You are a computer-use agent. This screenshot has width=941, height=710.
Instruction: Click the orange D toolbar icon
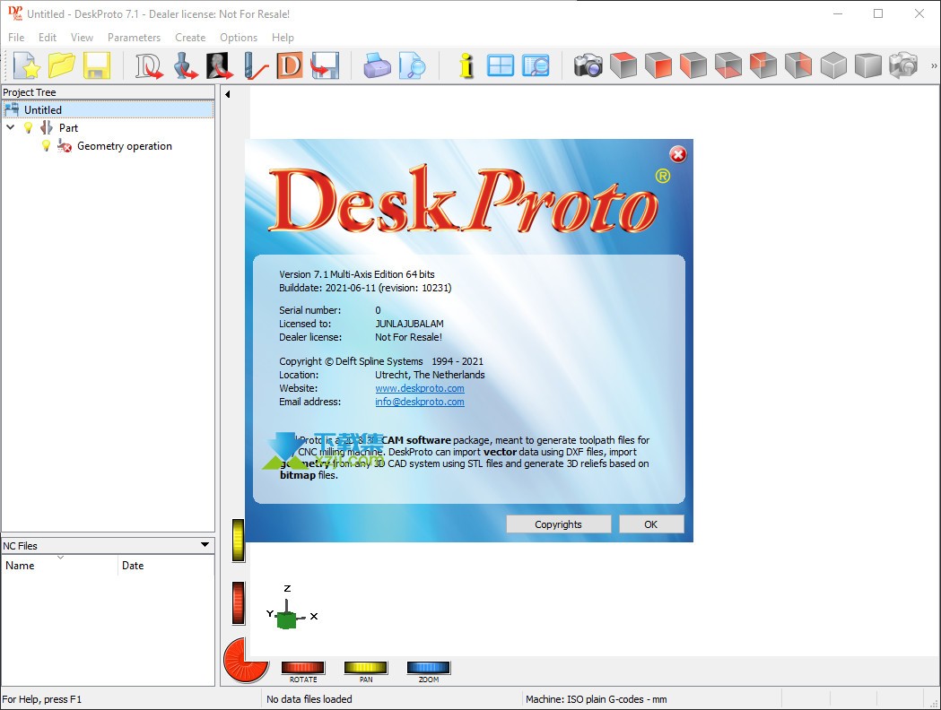[289, 65]
